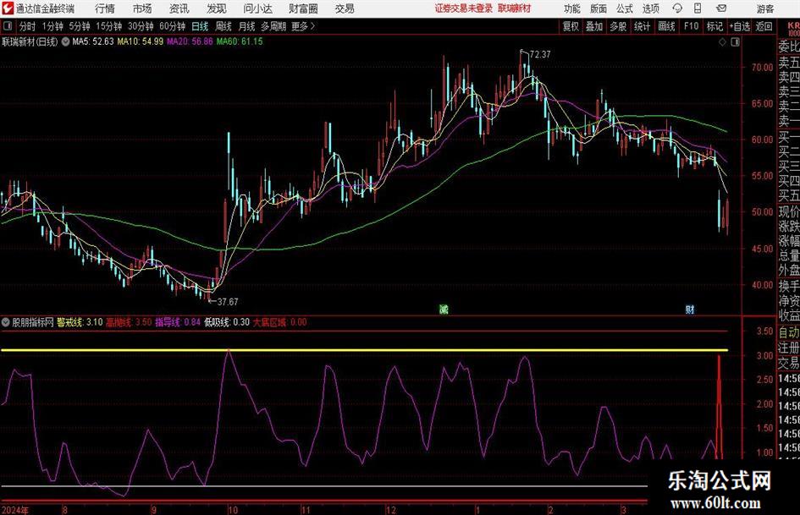Click the 统计 statistics button

coord(643,26)
